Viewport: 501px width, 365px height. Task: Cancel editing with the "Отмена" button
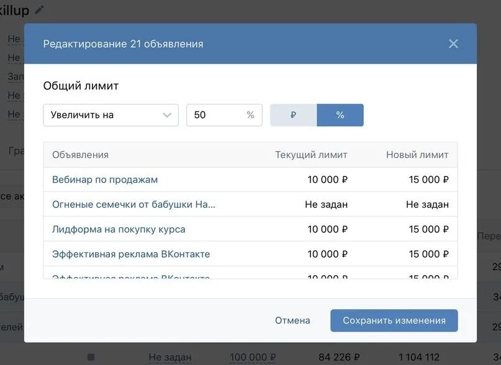tap(292, 320)
